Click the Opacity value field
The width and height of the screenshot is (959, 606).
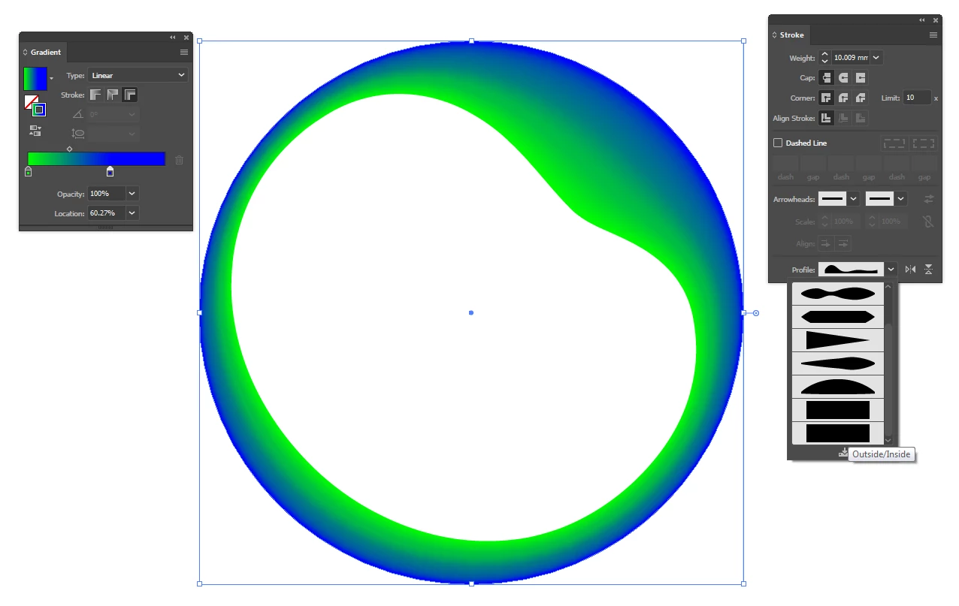tap(107, 194)
